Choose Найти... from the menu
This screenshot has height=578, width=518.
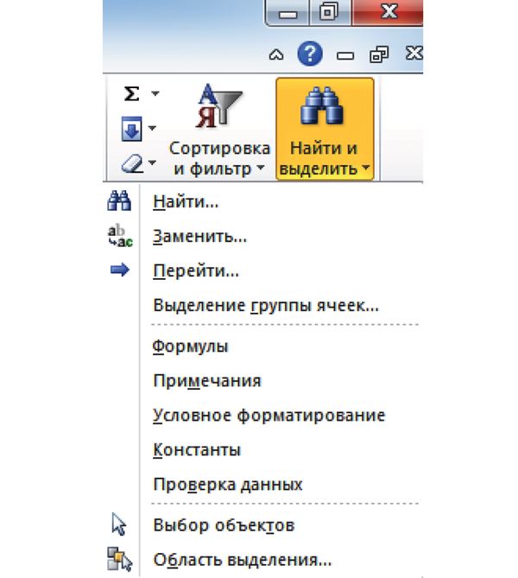point(186,201)
